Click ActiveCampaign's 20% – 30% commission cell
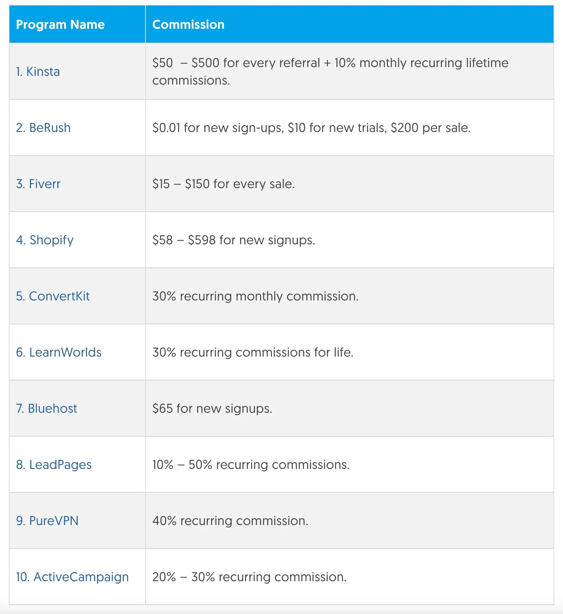The image size is (563, 614). 249,577
